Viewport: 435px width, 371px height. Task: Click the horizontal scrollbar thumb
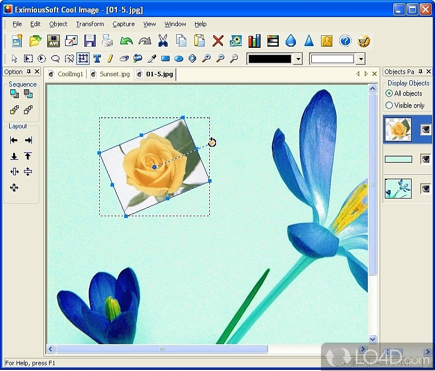(x=162, y=349)
